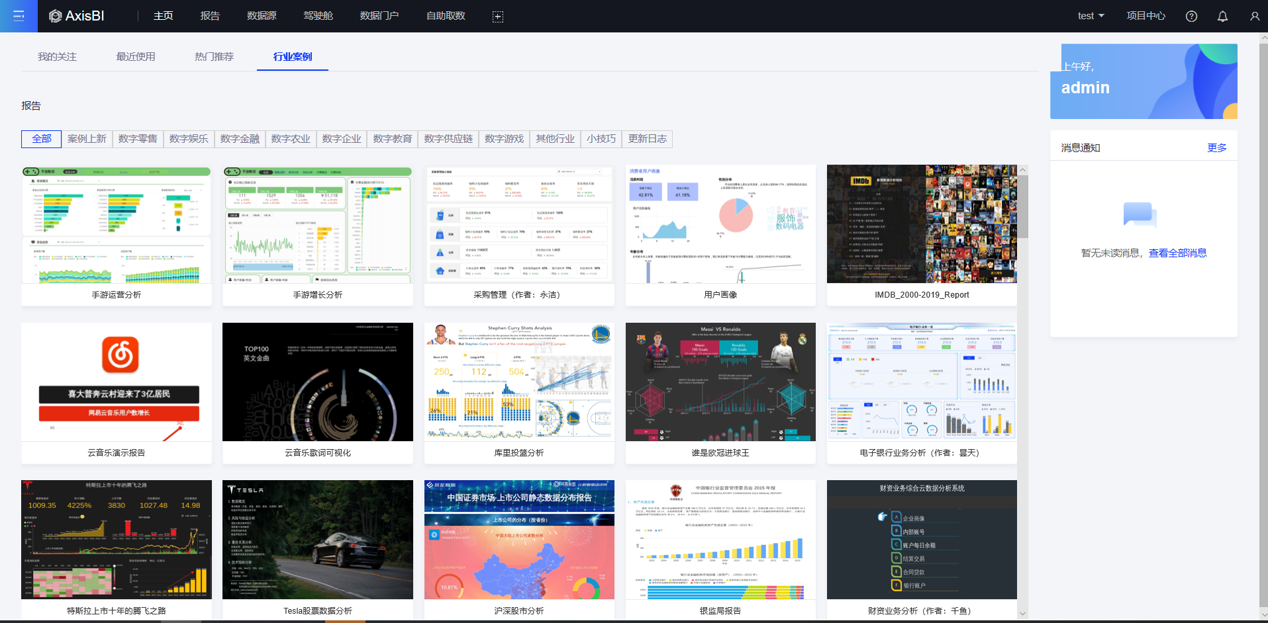Click the 采购管理（作者：永洁）title text
Viewport: 1268px width, 623px height.
[x=519, y=295]
